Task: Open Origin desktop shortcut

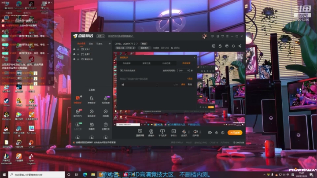Action: pos(31,144)
